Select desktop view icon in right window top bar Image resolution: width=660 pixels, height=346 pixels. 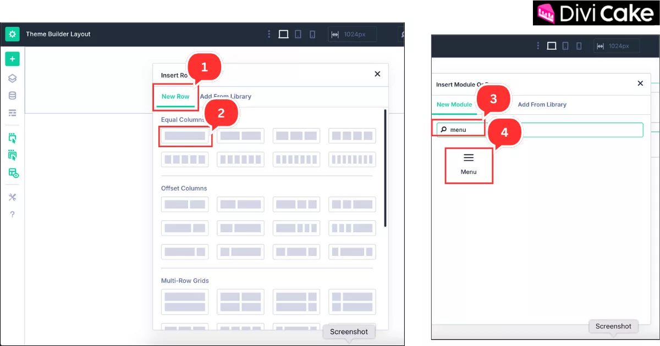tap(552, 46)
